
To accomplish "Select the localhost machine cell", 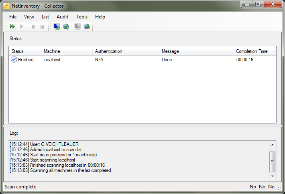I will (x=52, y=60).
